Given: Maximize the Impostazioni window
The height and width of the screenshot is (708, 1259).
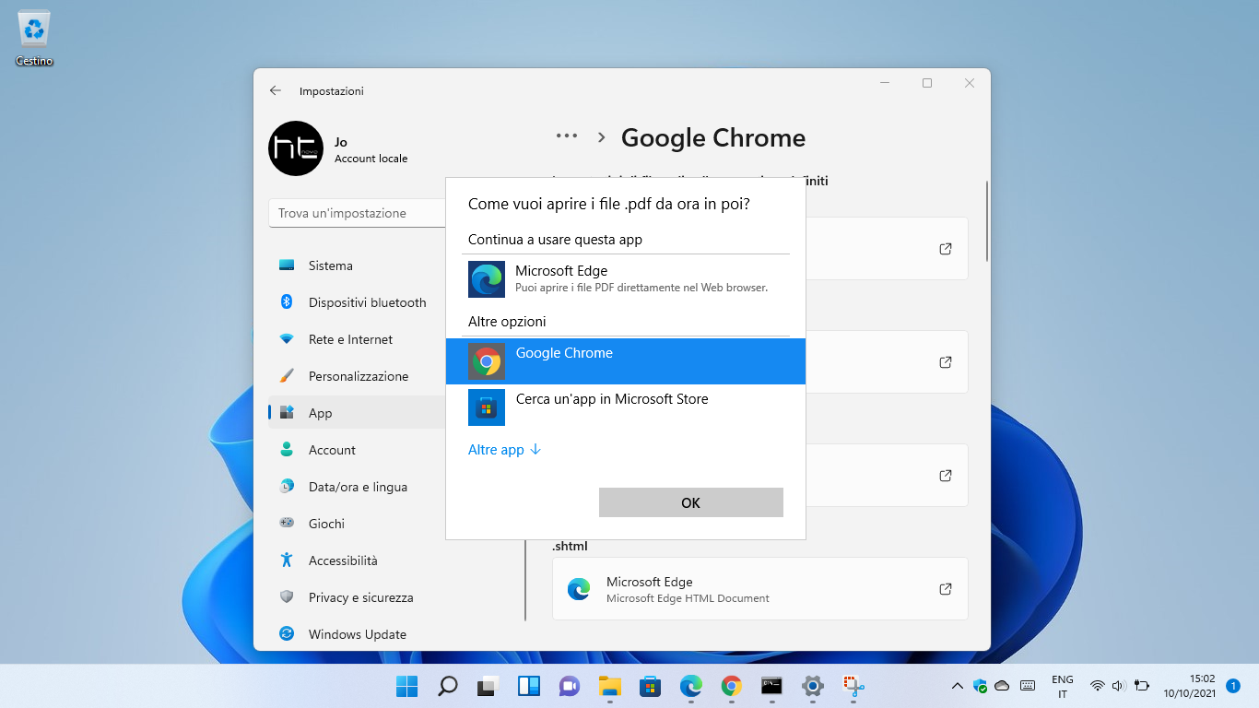Looking at the screenshot, I should 927,83.
